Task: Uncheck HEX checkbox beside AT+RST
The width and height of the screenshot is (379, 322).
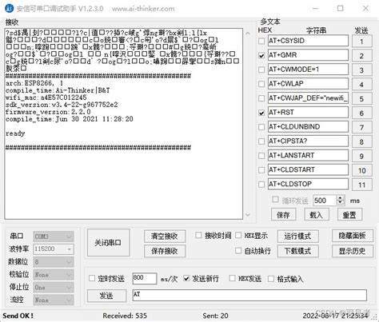Action: click(x=261, y=113)
